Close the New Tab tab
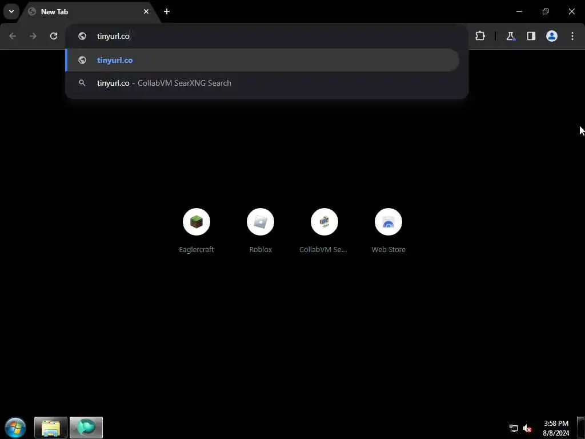This screenshot has height=439, width=585. [x=146, y=11]
